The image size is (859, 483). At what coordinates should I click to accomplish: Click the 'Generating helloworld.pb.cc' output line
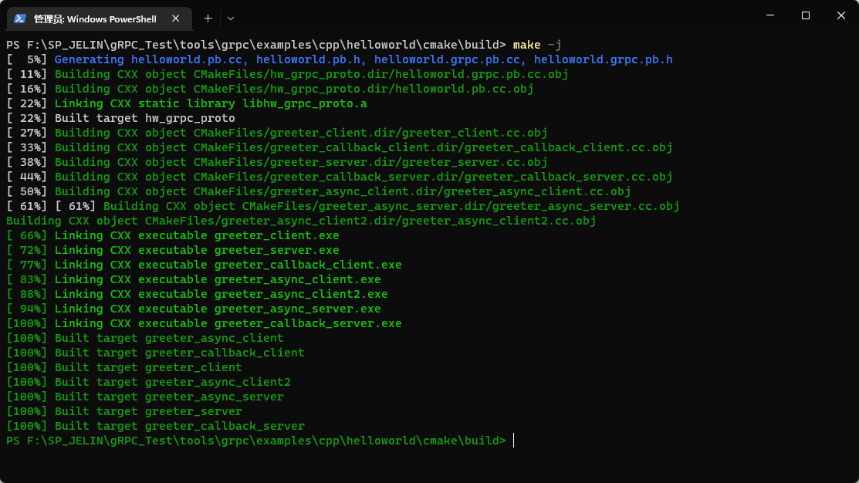pyautogui.click(x=363, y=59)
